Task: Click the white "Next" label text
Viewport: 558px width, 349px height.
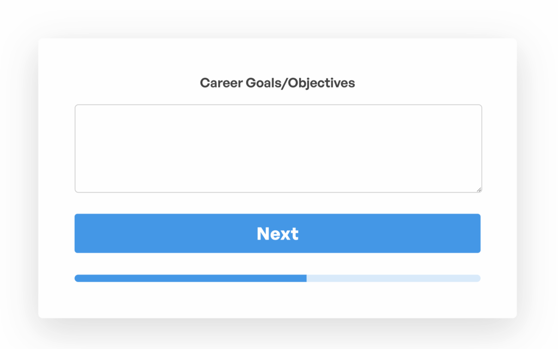Action: point(277,234)
